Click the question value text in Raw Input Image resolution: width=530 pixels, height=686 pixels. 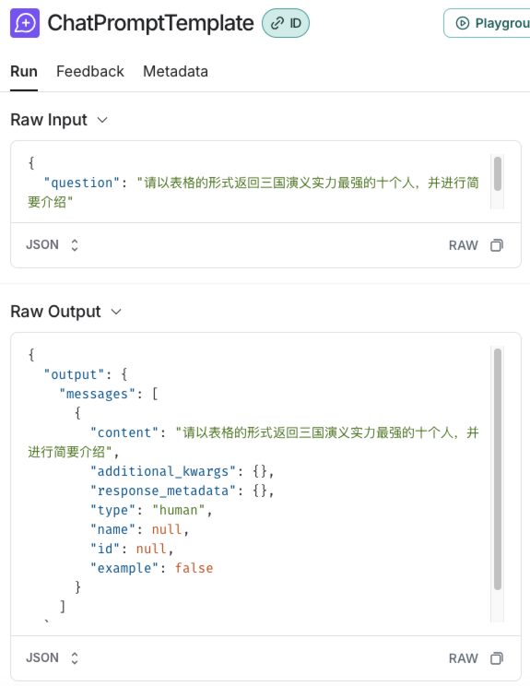point(253,192)
